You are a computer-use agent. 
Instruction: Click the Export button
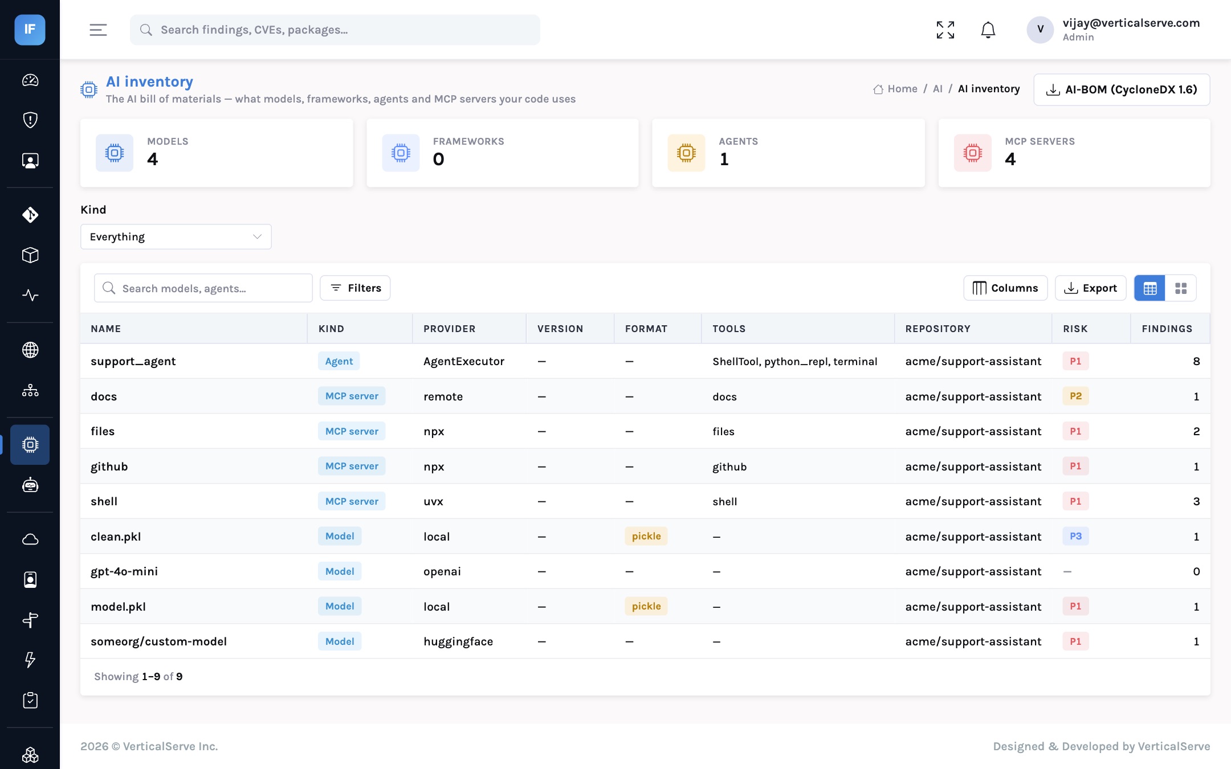point(1090,288)
